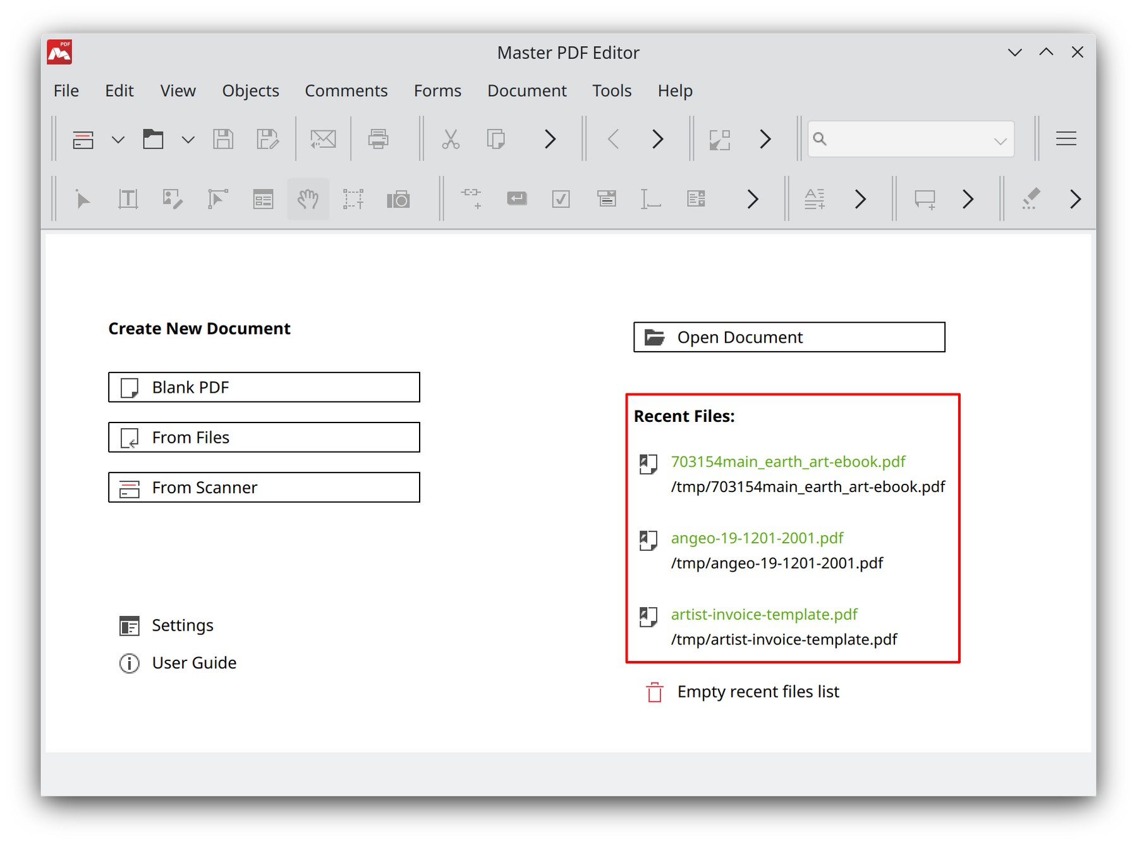Viewport: 1137px width, 845px height.
Task: Click the combo box form field tool
Action: pyautogui.click(x=607, y=199)
